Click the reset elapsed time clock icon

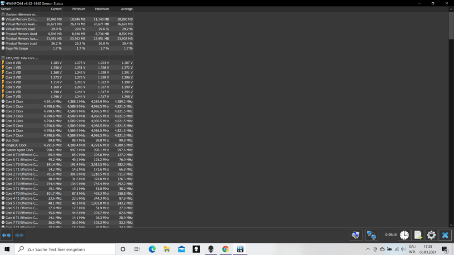(x=404, y=235)
